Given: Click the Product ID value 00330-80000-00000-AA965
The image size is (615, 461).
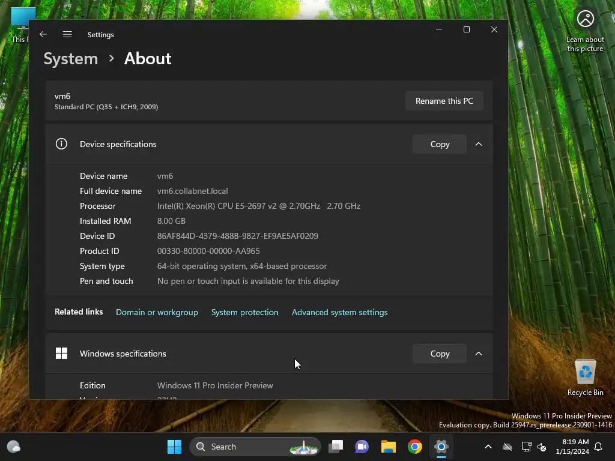Looking at the screenshot, I should (x=208, y=251).
